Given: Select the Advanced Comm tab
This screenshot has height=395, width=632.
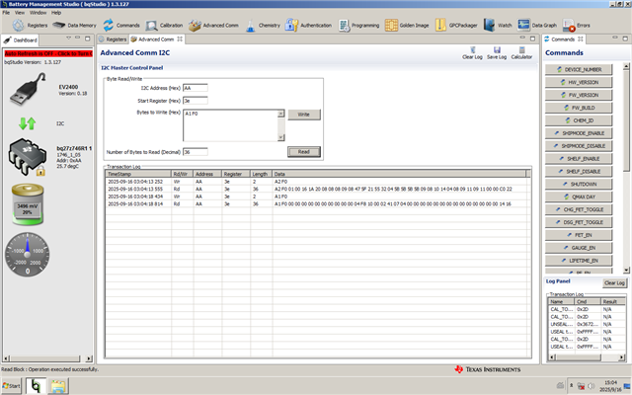Looking at the screenshot, I should pos(156,39).
